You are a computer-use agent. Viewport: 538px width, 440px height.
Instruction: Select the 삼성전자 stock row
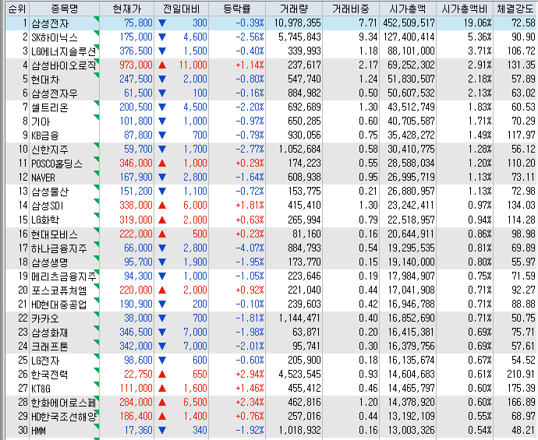tap(271, 23)
